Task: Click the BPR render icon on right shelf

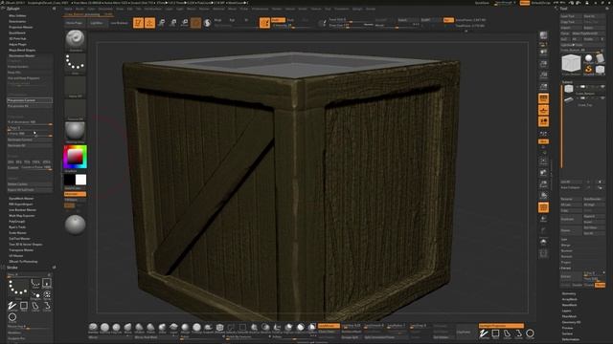Action: tap(543, 36)
